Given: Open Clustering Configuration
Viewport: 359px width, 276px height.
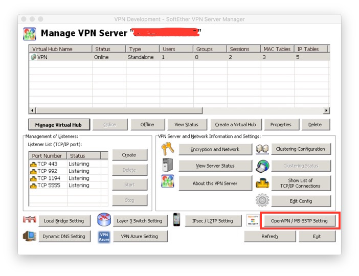Looking at the screenshot, I should pyautogui.click(x=301, y=149).
